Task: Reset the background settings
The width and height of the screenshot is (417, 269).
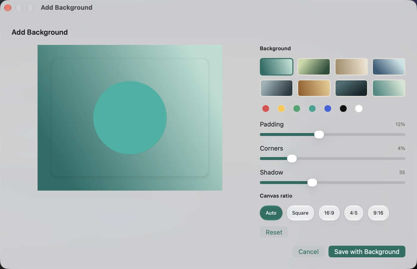Action: 274,232
